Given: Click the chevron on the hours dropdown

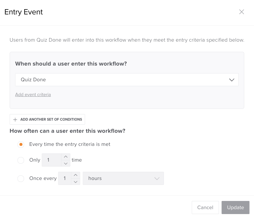Looking at the screenshot, I should (157, 179).
